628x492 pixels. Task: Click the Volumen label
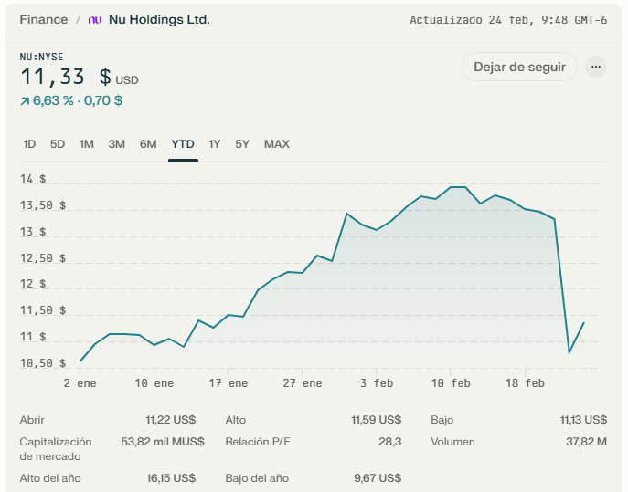pos(453,442)
